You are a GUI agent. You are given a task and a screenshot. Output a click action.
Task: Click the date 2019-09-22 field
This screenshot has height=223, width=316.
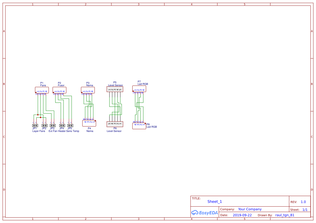(x=242, y=215)
